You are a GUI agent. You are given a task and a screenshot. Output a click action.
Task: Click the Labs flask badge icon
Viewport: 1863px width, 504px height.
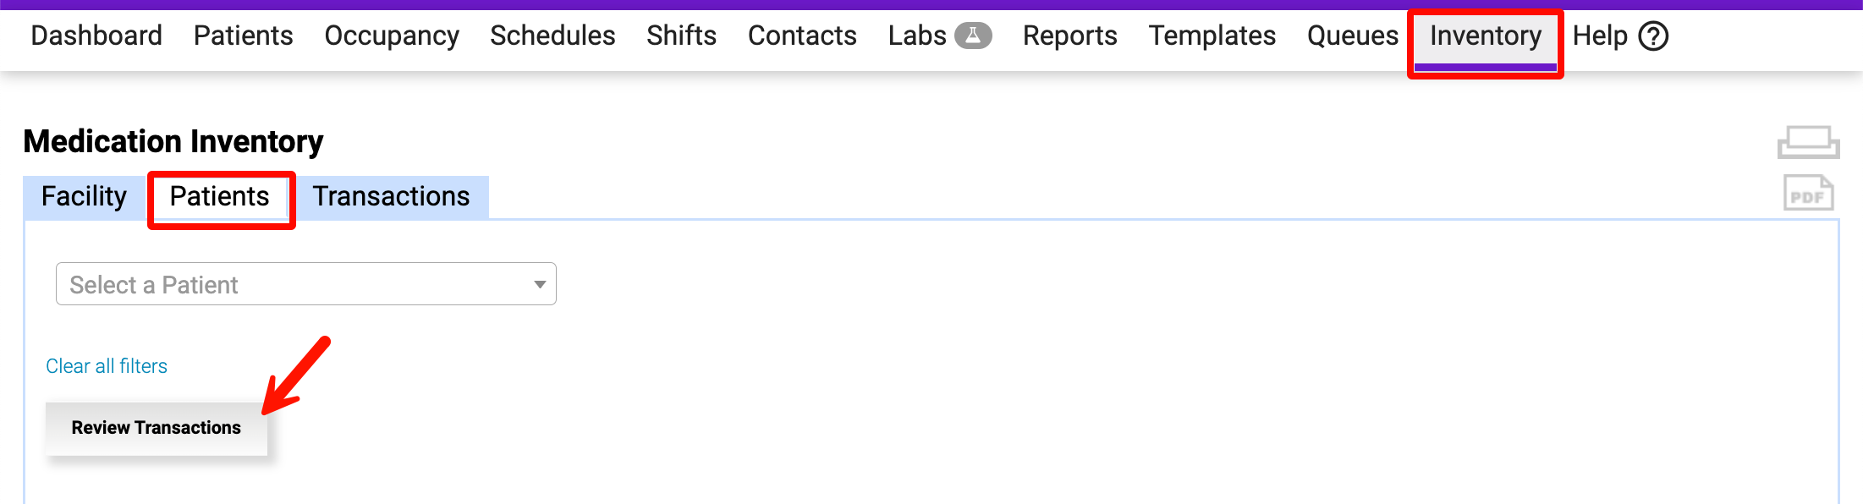click(x=973, y=36)
